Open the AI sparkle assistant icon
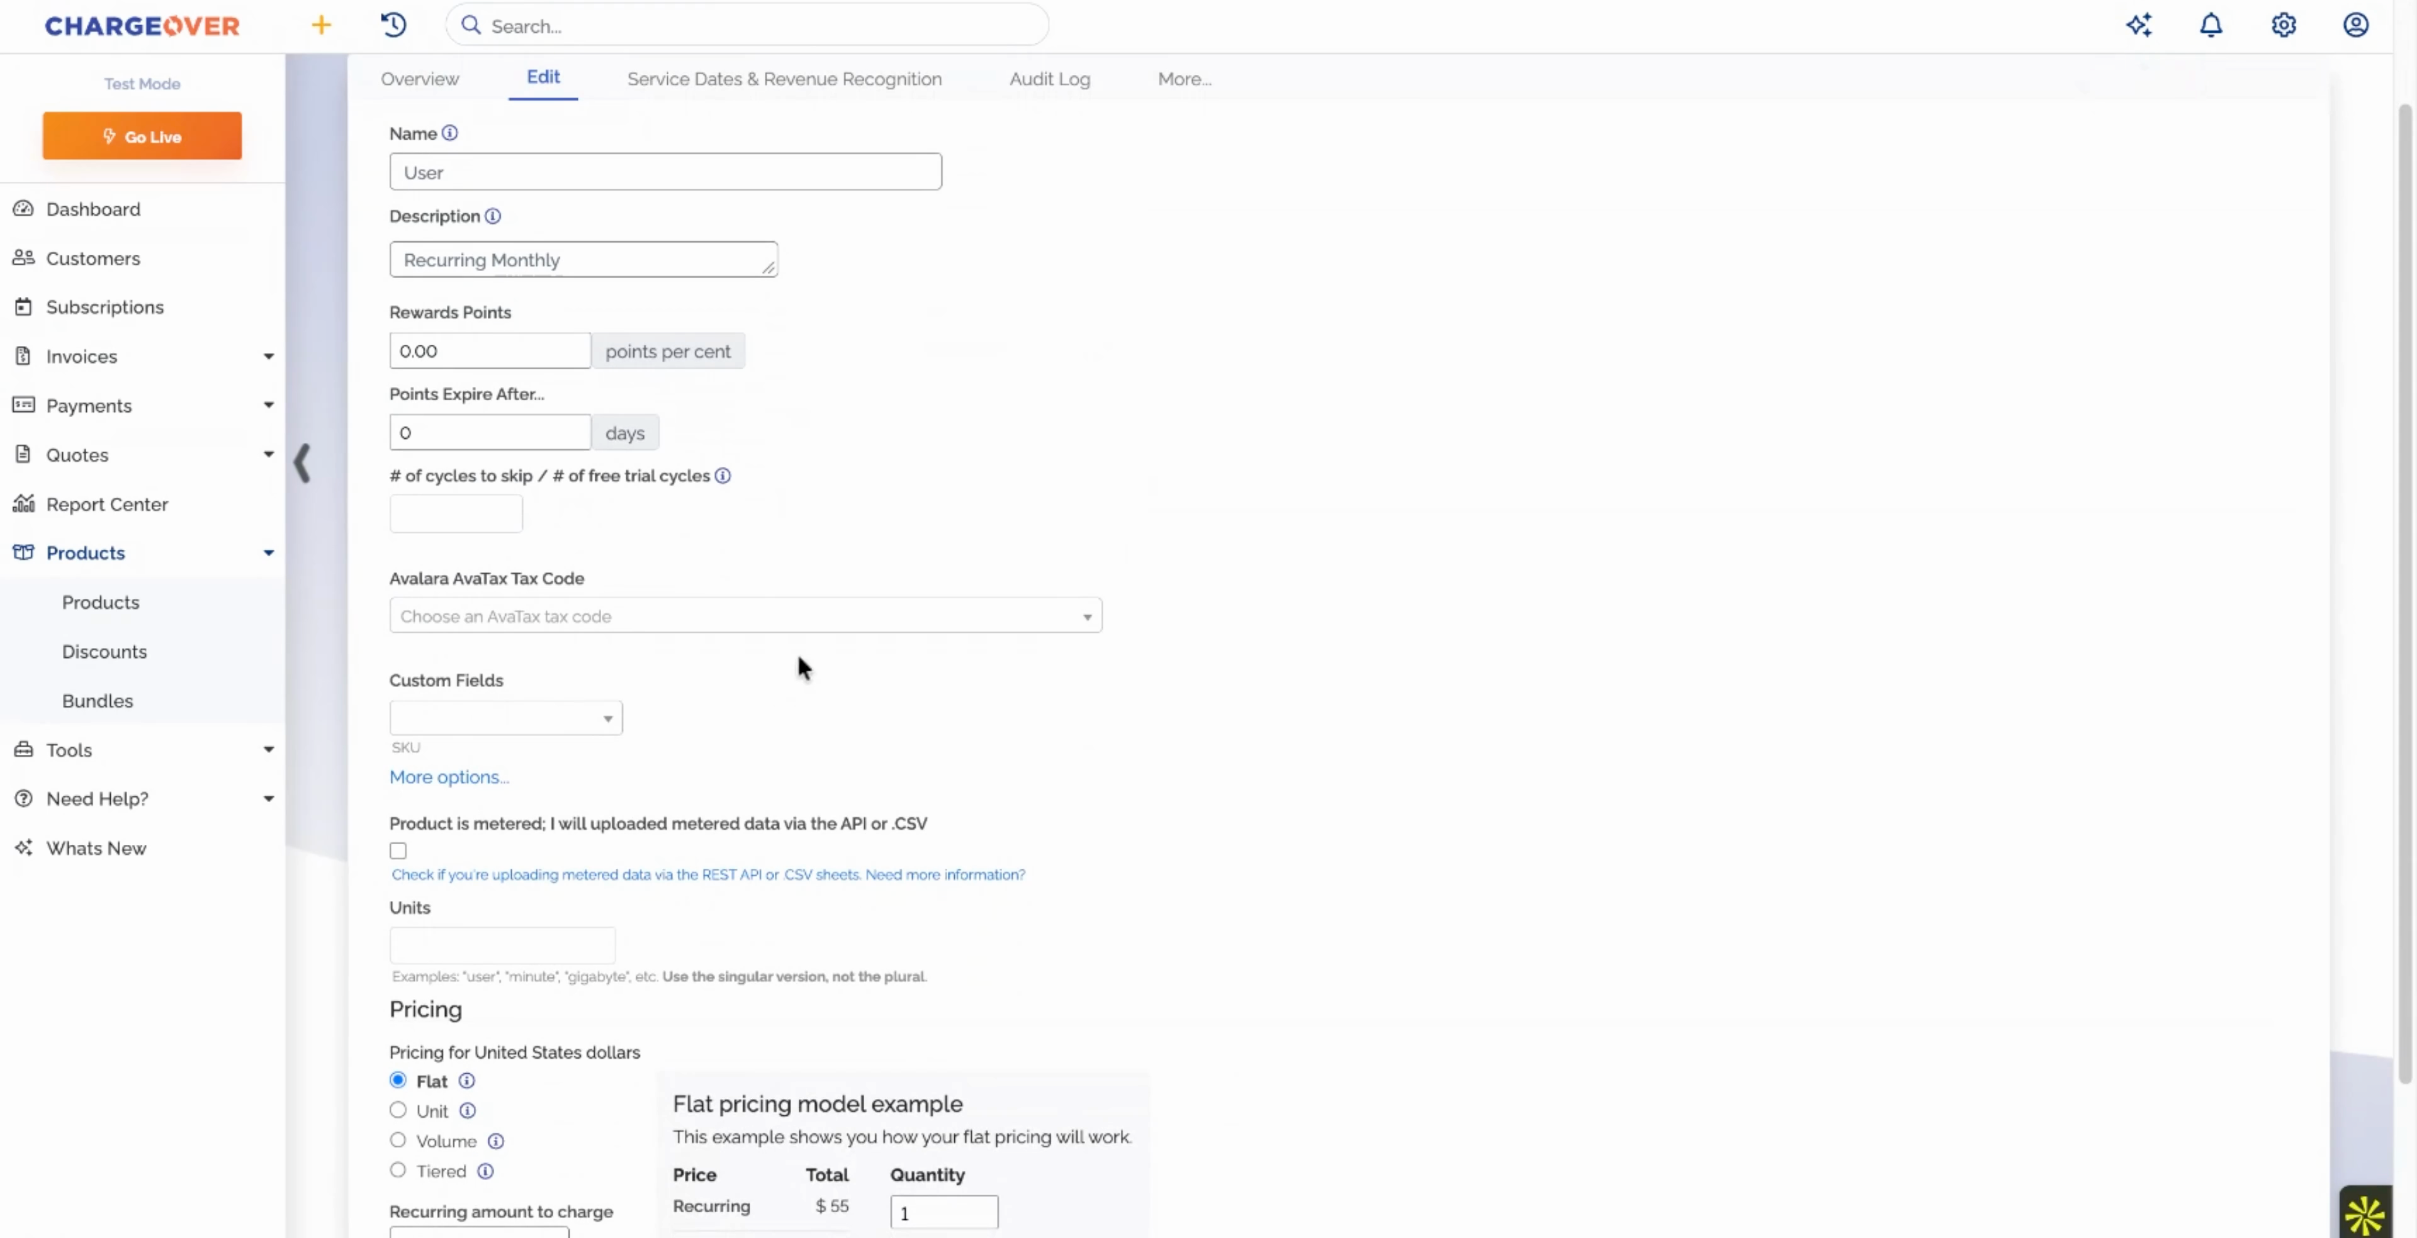The height and width of the screenshot is (1238, 2417). 2138,25
